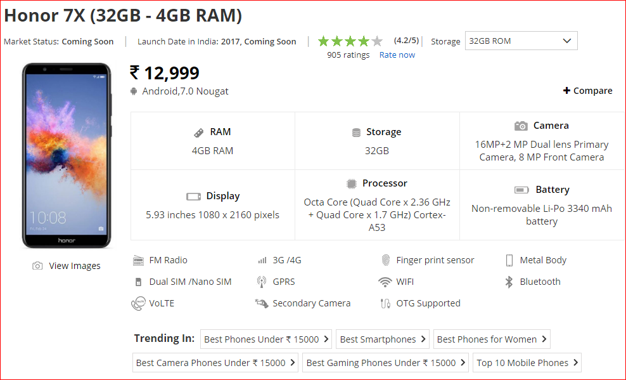Viewport: 626px width, 380px height.
Task: Open Best Phones for Women link
Action: click(x=492, y=339)
